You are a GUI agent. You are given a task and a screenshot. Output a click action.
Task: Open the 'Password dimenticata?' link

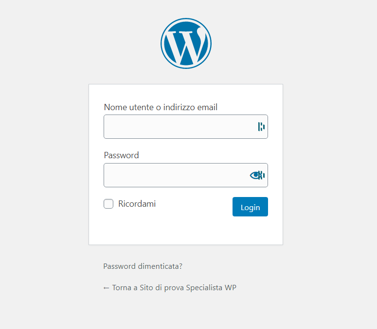pyautogui.click(x=143, y=266)
